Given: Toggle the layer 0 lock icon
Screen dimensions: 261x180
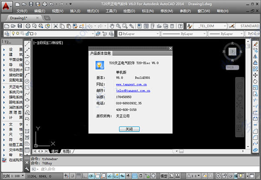Looking at the screenshot, I should [27, 34].
